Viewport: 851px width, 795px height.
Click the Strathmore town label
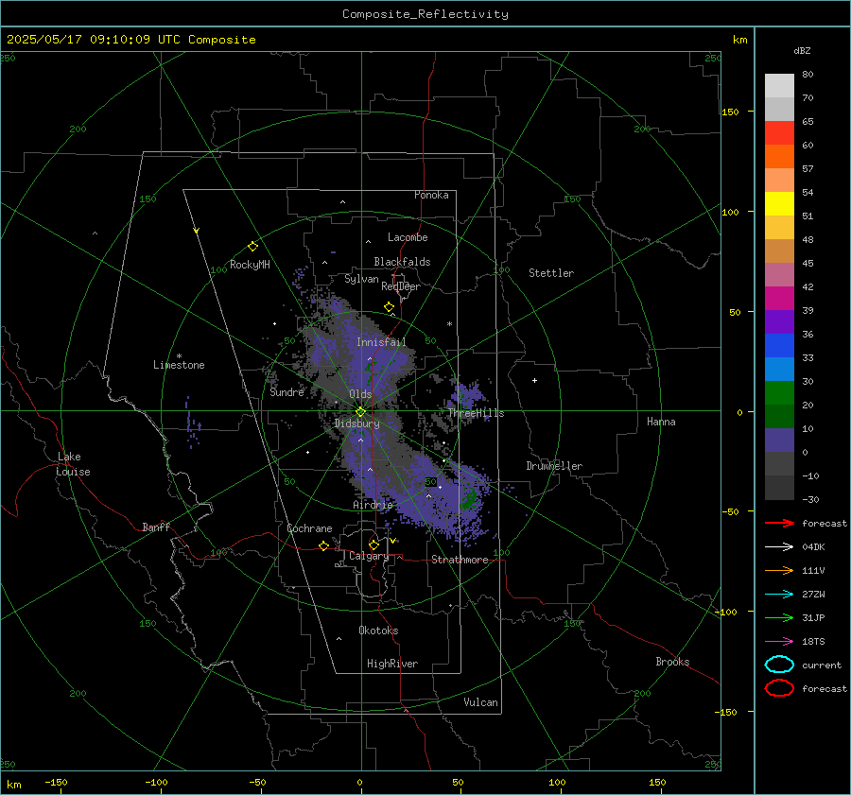coord(460,560)
